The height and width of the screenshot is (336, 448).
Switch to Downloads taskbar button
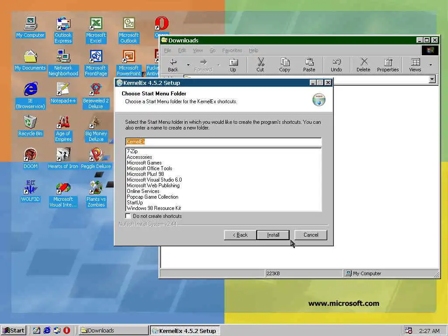coord(113,331)
